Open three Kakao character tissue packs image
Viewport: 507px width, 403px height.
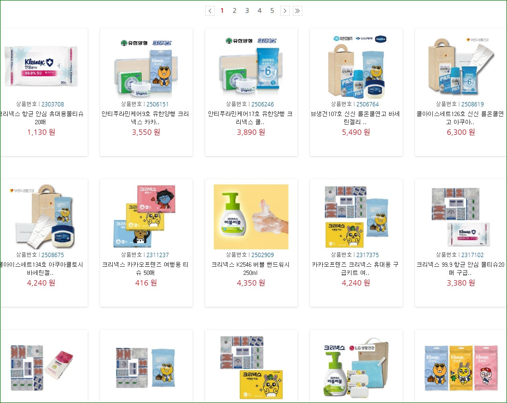(x=461, y=368)
